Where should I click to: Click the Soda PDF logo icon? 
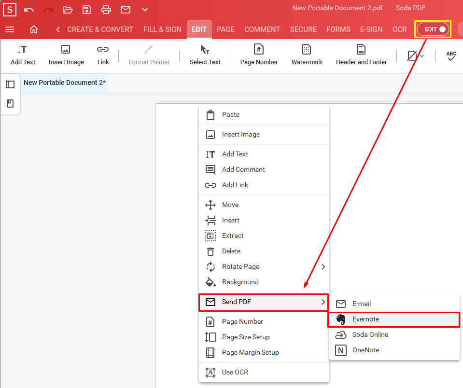tap(10, 10)
